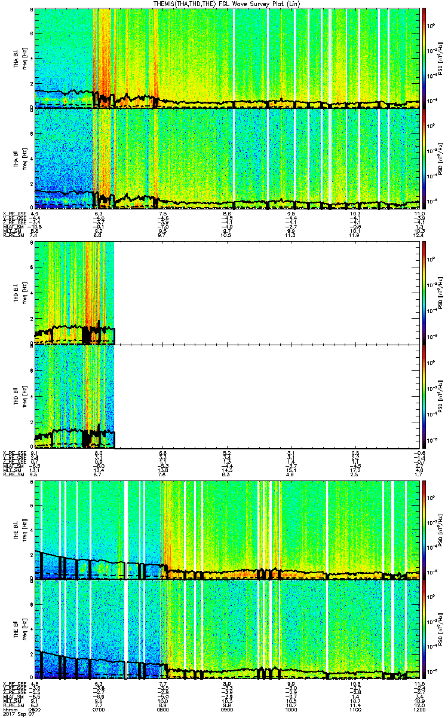The height and width of the screenshot is (718, 448).
Task: Click MLAT_SM row label under THE panels
Action: pos(13,697)
